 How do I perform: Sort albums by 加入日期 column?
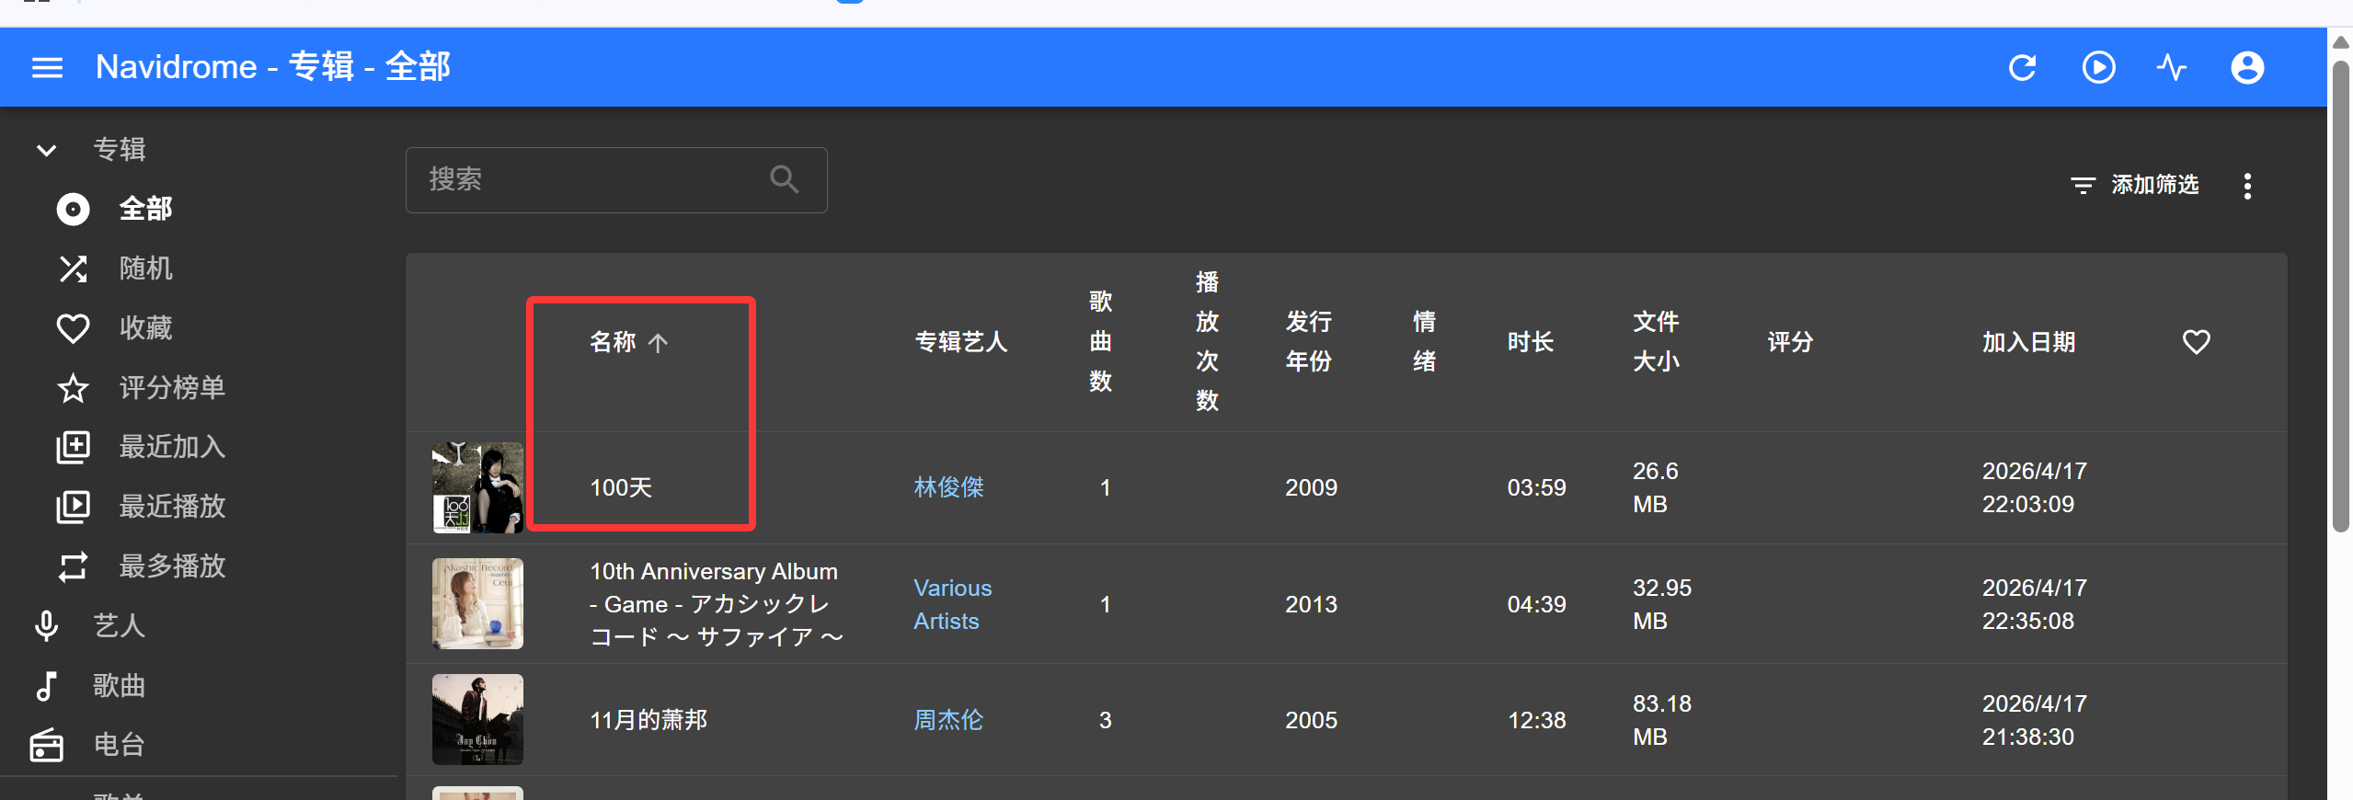tap(2028, 342)
